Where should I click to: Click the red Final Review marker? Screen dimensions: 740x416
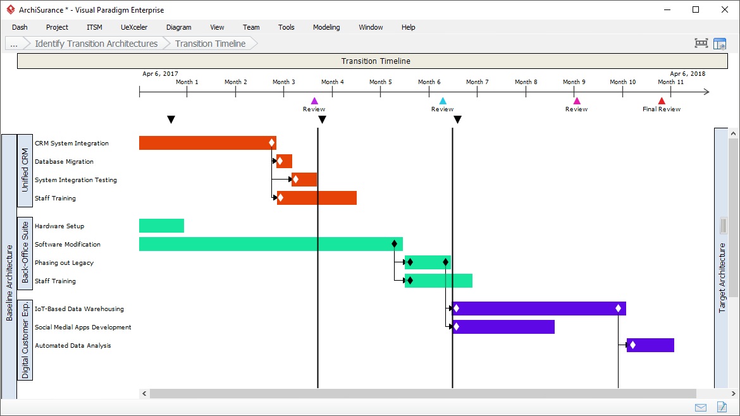(662, 100)
